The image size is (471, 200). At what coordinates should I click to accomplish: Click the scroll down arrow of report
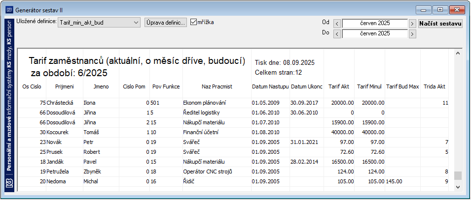click(x=458, y=187)
